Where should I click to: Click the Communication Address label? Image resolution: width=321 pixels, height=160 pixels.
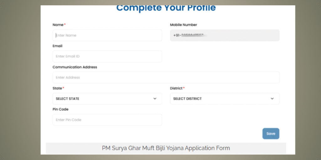75,67
